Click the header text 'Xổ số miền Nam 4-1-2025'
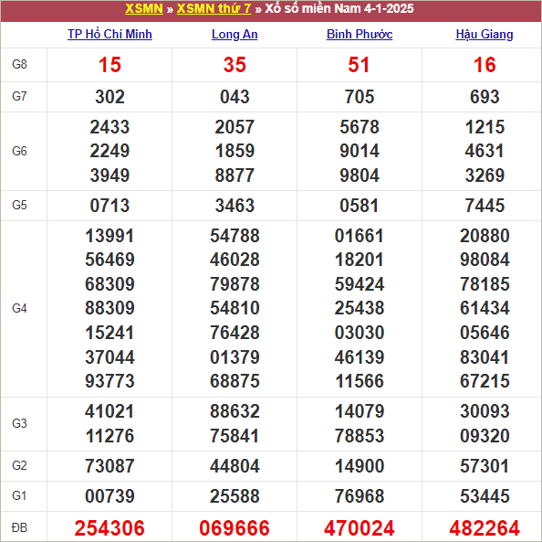The width and height of the screenshot is (542, 542). click(339, 8)
